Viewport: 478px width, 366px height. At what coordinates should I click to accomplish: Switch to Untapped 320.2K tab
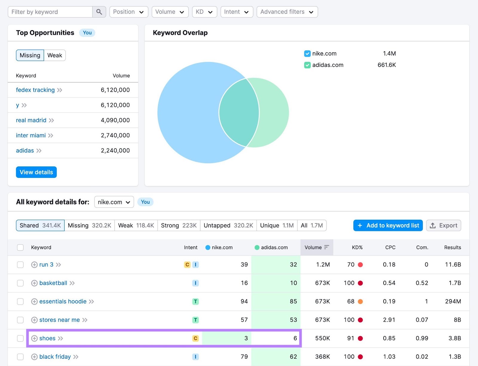(228, 226)
